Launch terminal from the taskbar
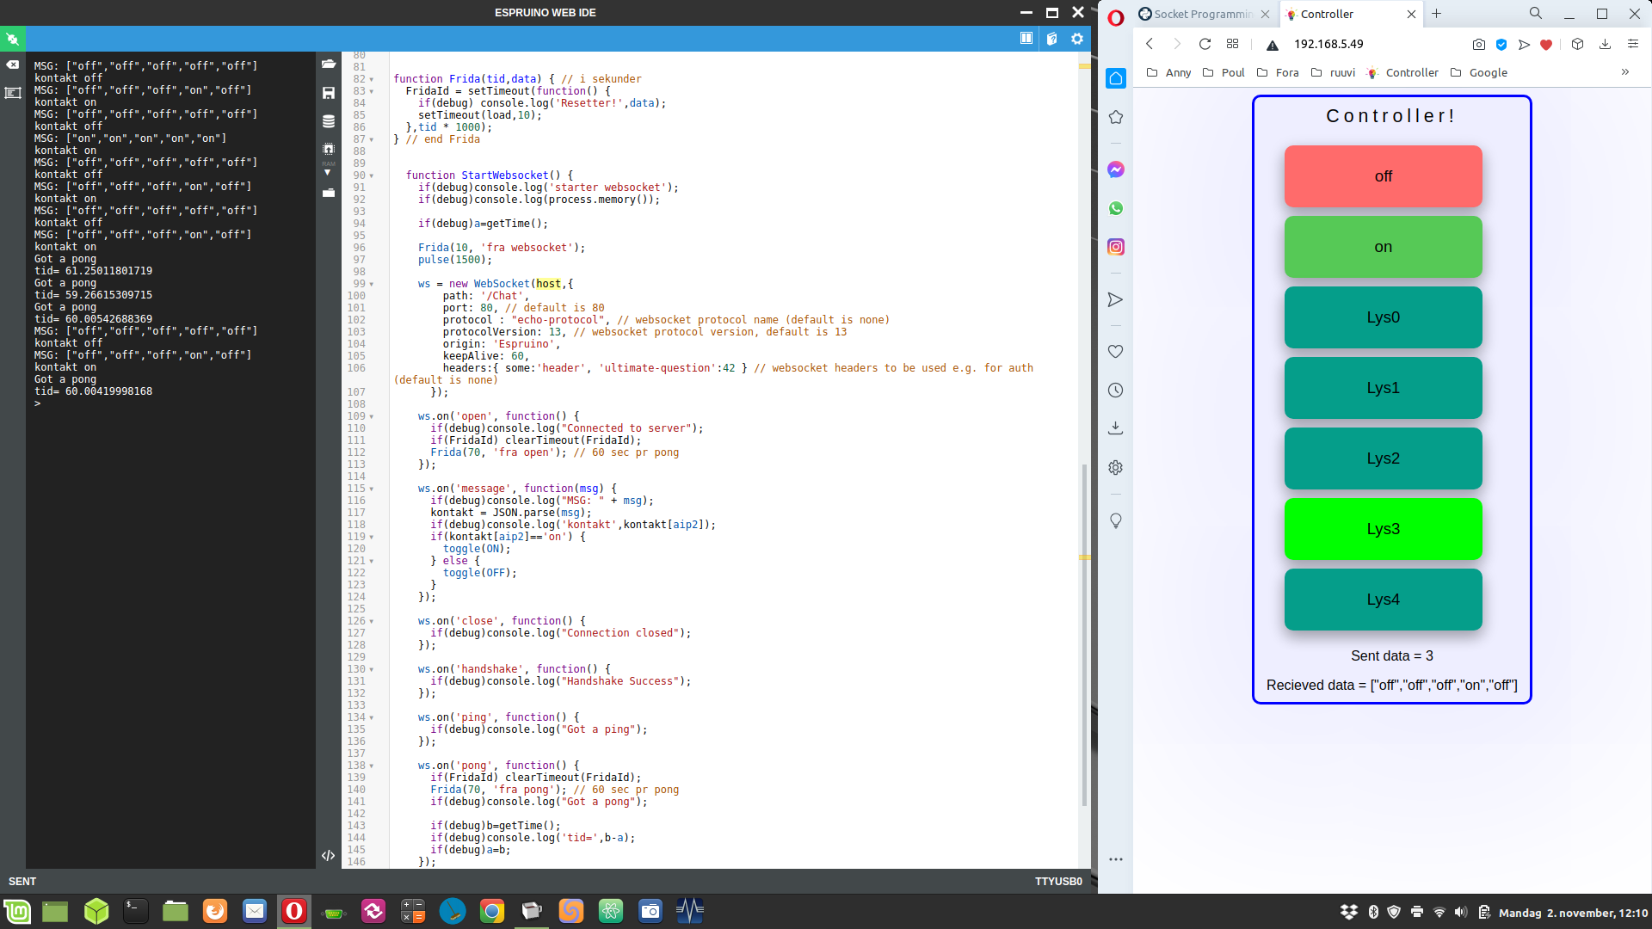This screenshot has height=929, width=1652. pos(135,911)
